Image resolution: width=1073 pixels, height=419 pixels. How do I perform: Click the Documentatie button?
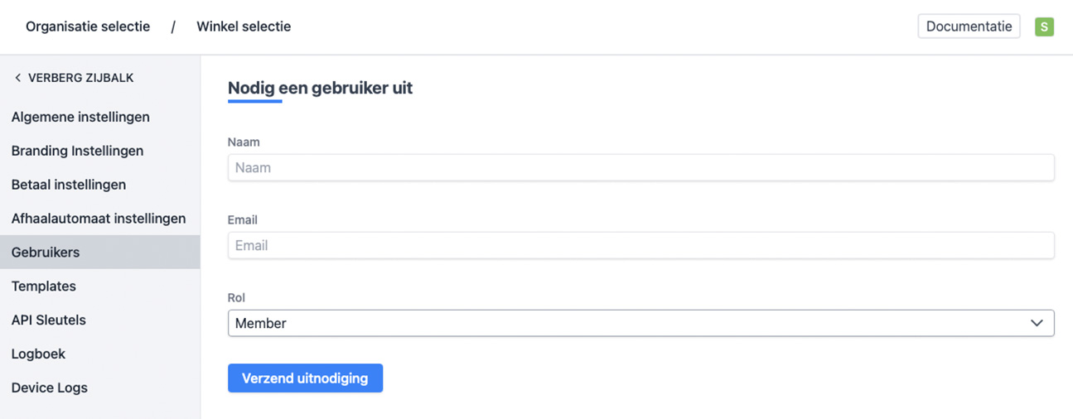[969, 26]
